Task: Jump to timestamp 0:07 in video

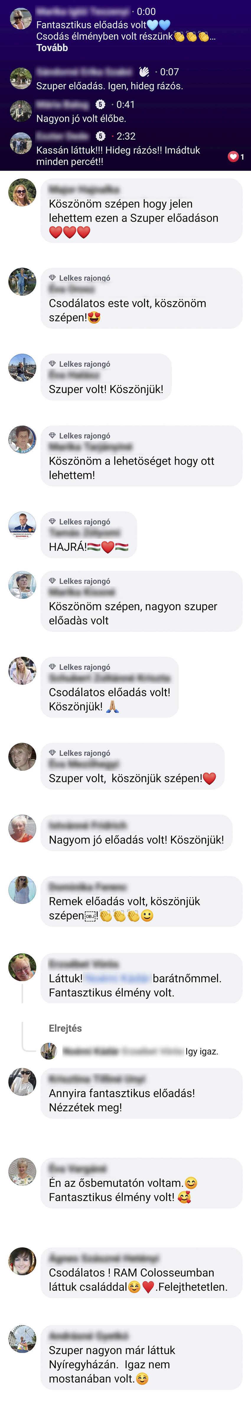Action: [x=169, y=72]
